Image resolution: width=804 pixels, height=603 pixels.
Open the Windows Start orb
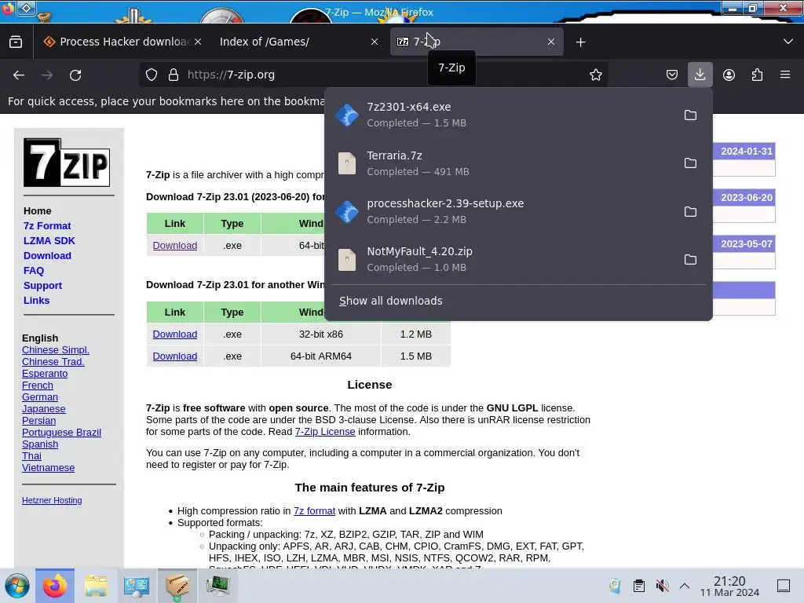(x=17, y=586)
